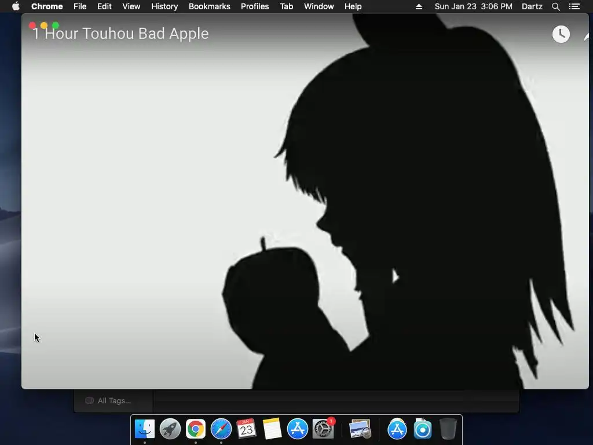Click the Watch Later clock icon on video
This screenshot has height=445, width=593.
coord(561,34)
